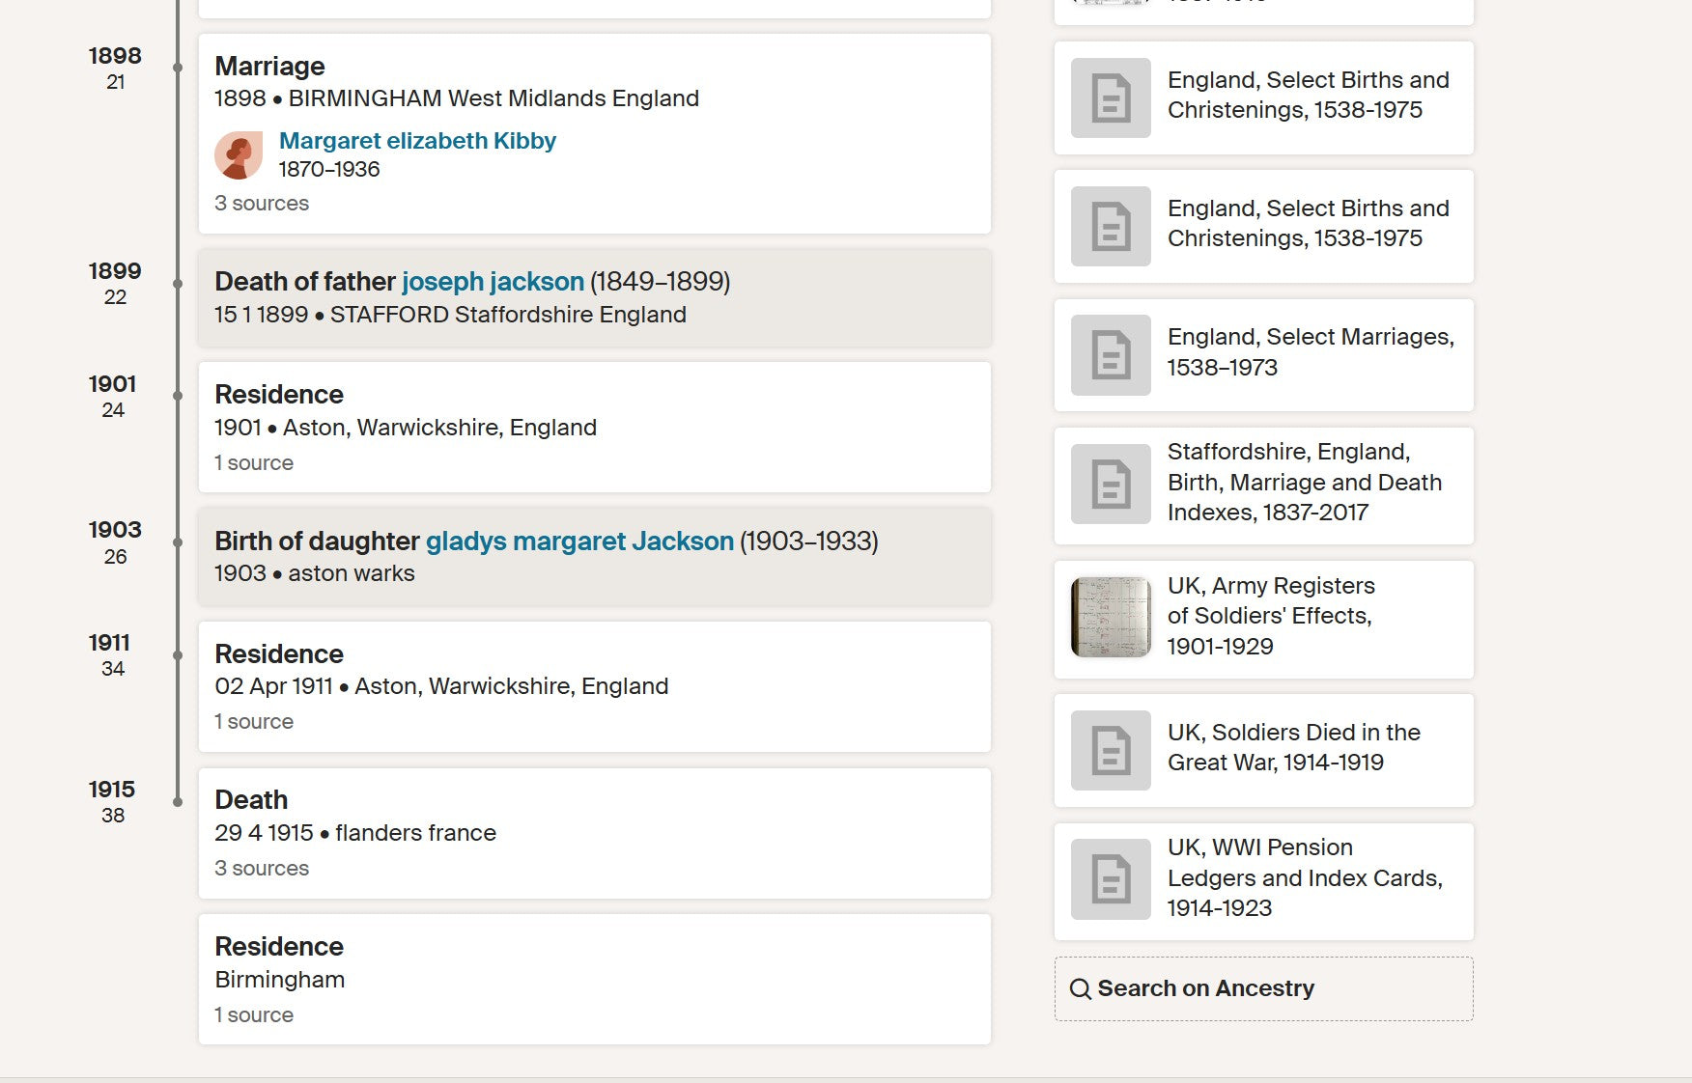1692x1083 pixels.
Task: Open father joseph jackson's profile link
Action: point(493,282)
